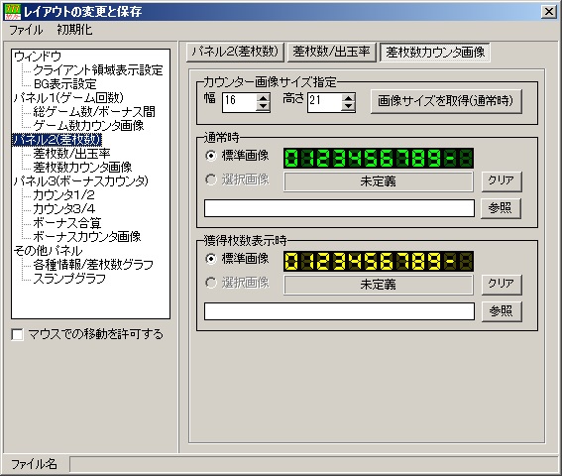
Task: Click the 通常時 image path field
Action: [339, 208]
